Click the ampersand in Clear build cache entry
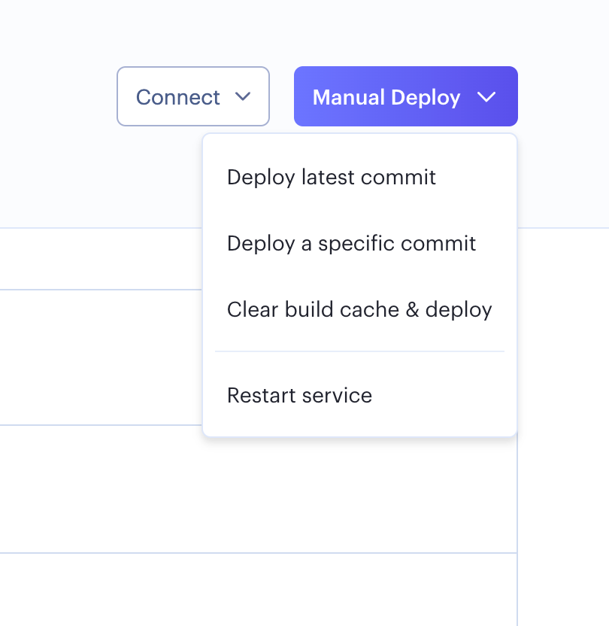This screenshot has height=626, width=609. point(412,310)
